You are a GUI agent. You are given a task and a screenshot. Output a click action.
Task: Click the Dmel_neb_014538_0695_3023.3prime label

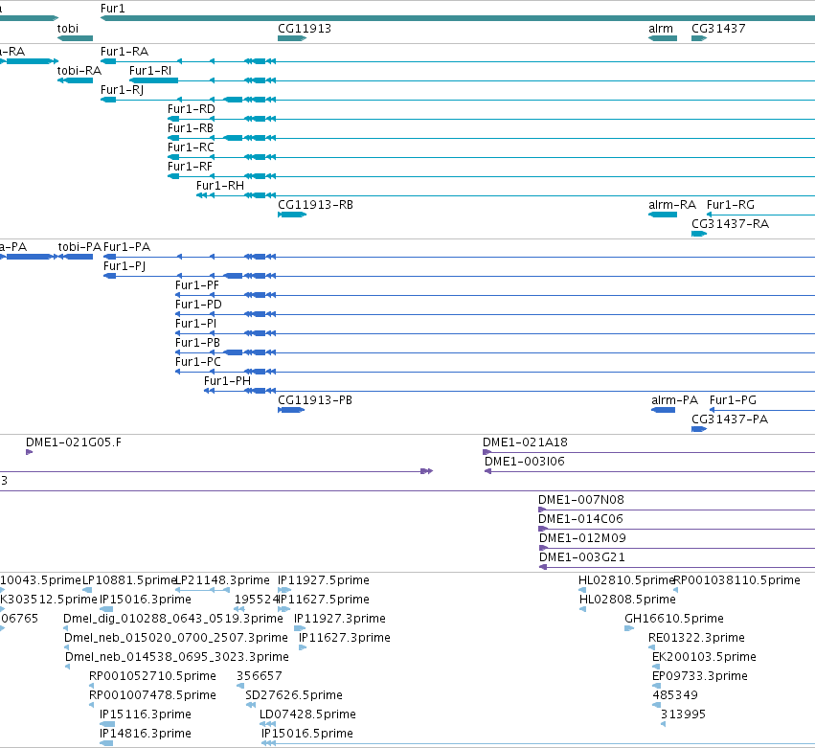click(177, 658)
